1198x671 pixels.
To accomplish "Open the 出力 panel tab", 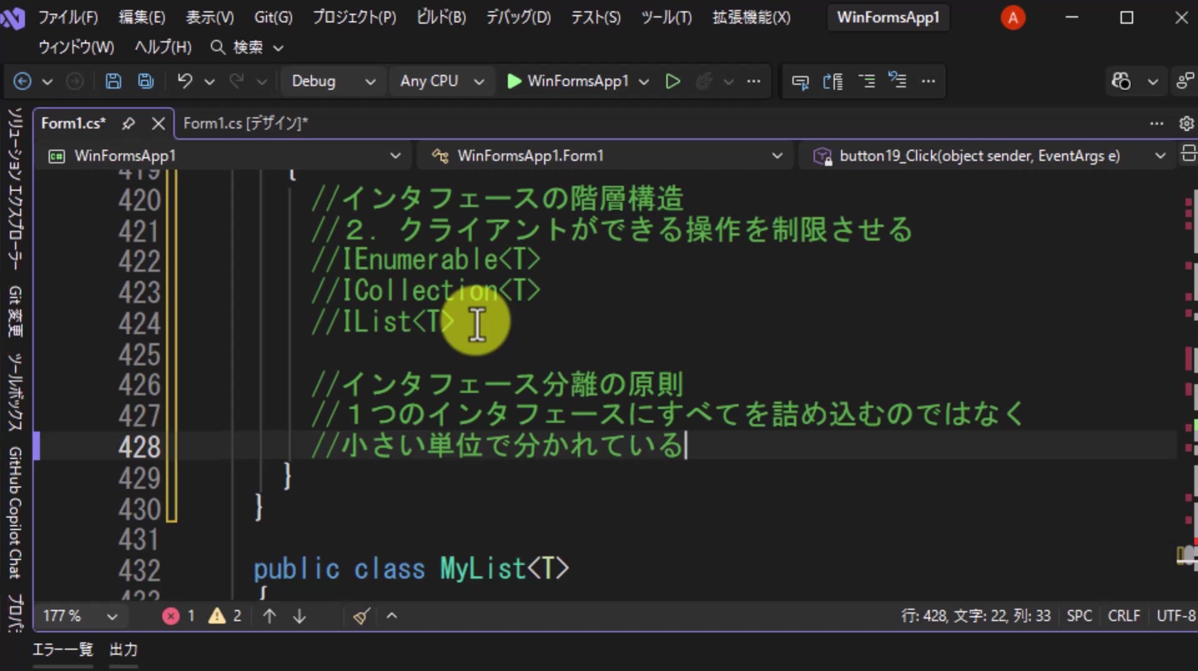I will (x=124, y=650).
